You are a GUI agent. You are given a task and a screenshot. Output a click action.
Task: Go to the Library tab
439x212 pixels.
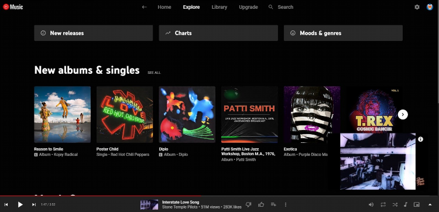(x=220, y=7)
